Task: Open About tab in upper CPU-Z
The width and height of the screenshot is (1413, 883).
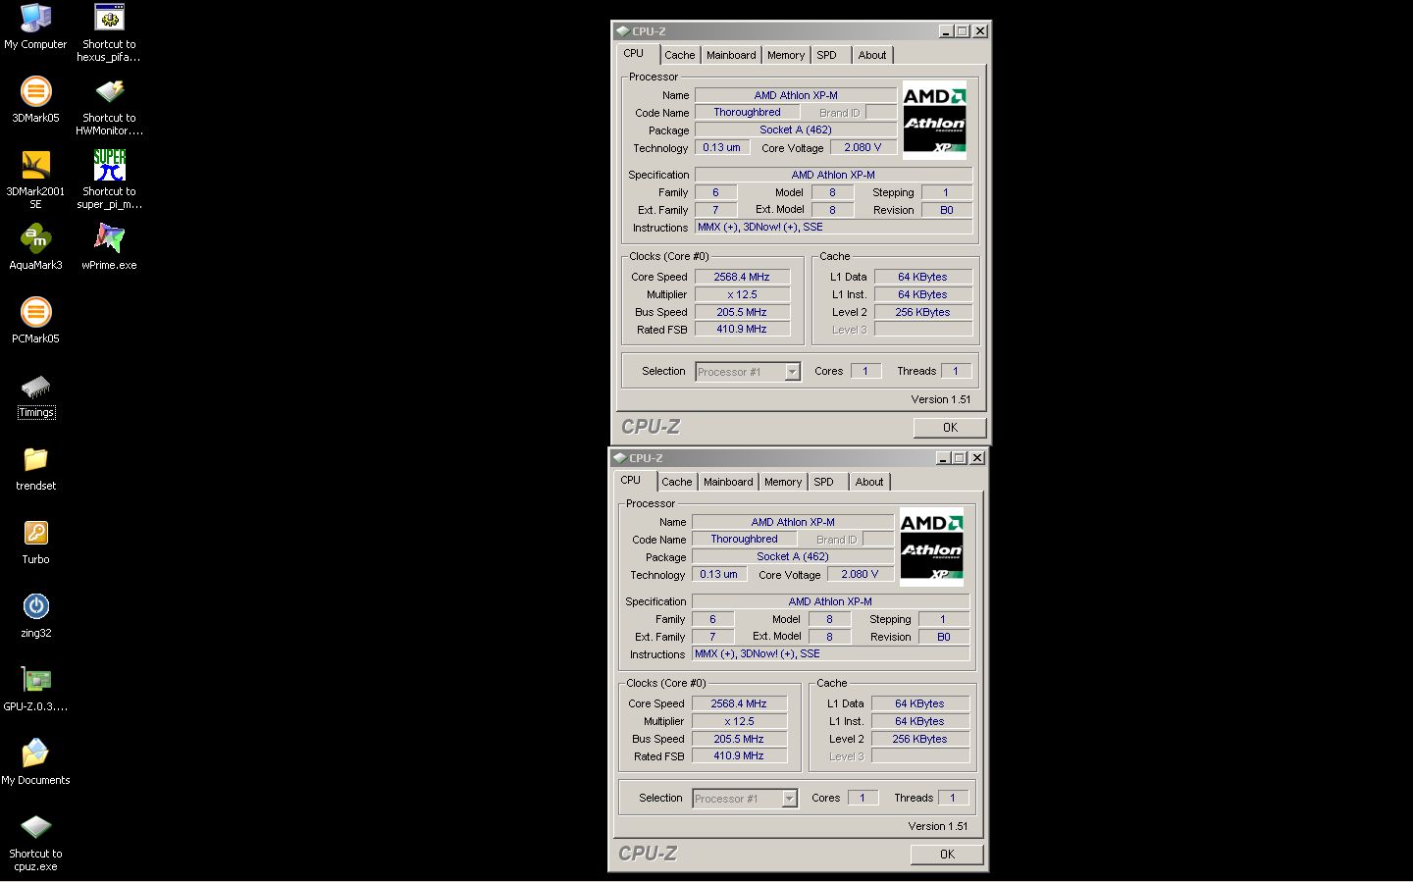Action: [x=872, y=55]
